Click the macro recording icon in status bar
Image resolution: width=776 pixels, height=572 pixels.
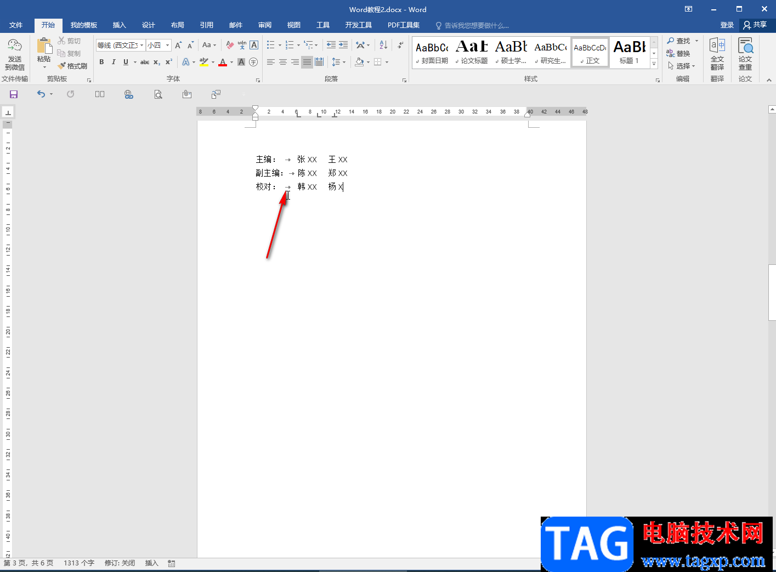click(172, 563)
